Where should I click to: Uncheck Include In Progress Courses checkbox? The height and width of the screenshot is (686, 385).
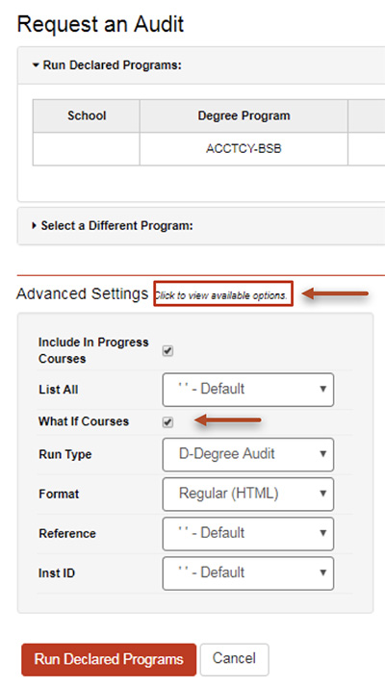167,351
